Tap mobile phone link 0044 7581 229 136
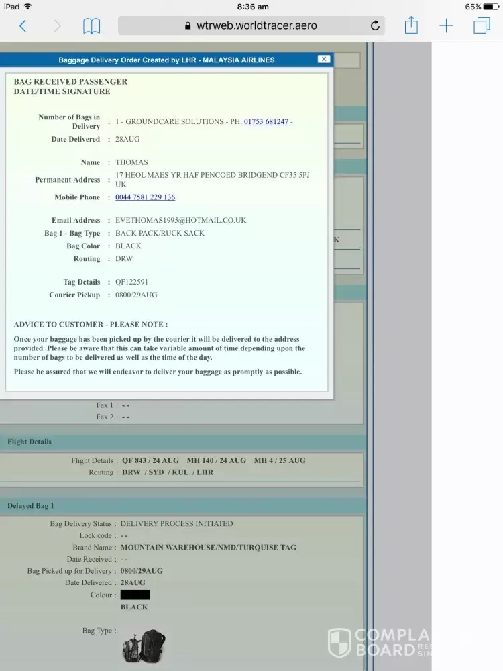The width and height of the screenshot is (503, 671). (145, 197)
